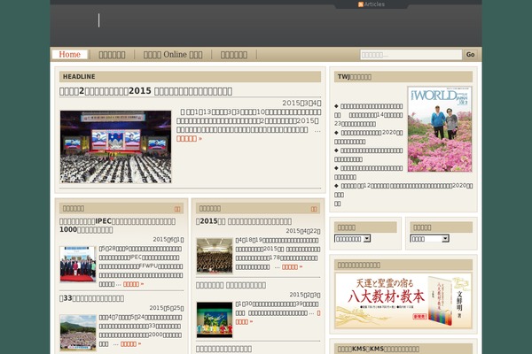Open the menu item right of Home
This screenshot has width=532, height=354.
tap(112, 55)
